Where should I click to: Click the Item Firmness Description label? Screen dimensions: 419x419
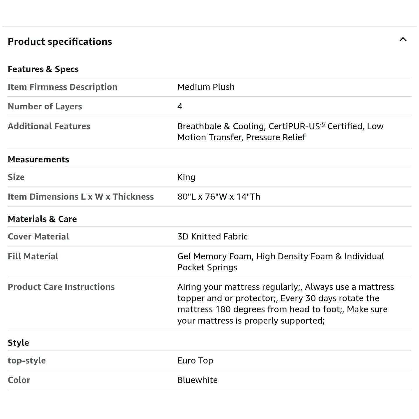62,87
